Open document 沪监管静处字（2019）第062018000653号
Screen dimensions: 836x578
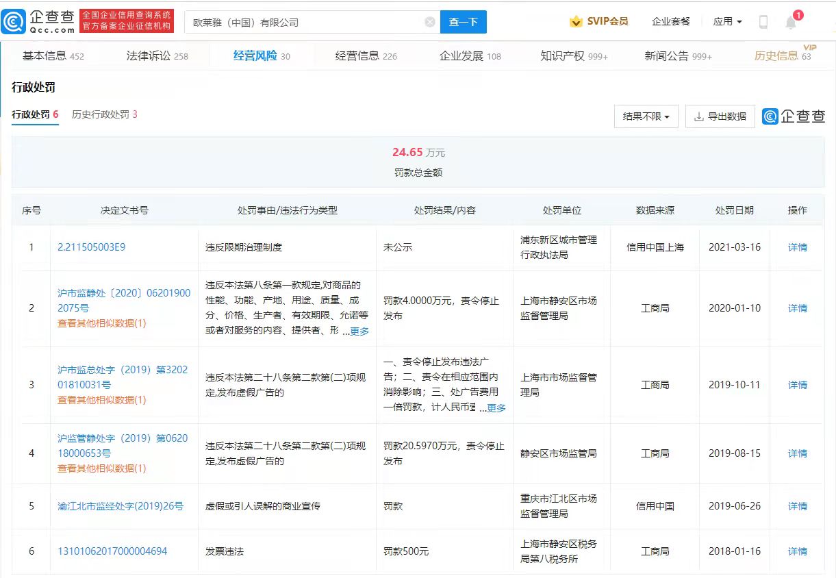(123, 446)
